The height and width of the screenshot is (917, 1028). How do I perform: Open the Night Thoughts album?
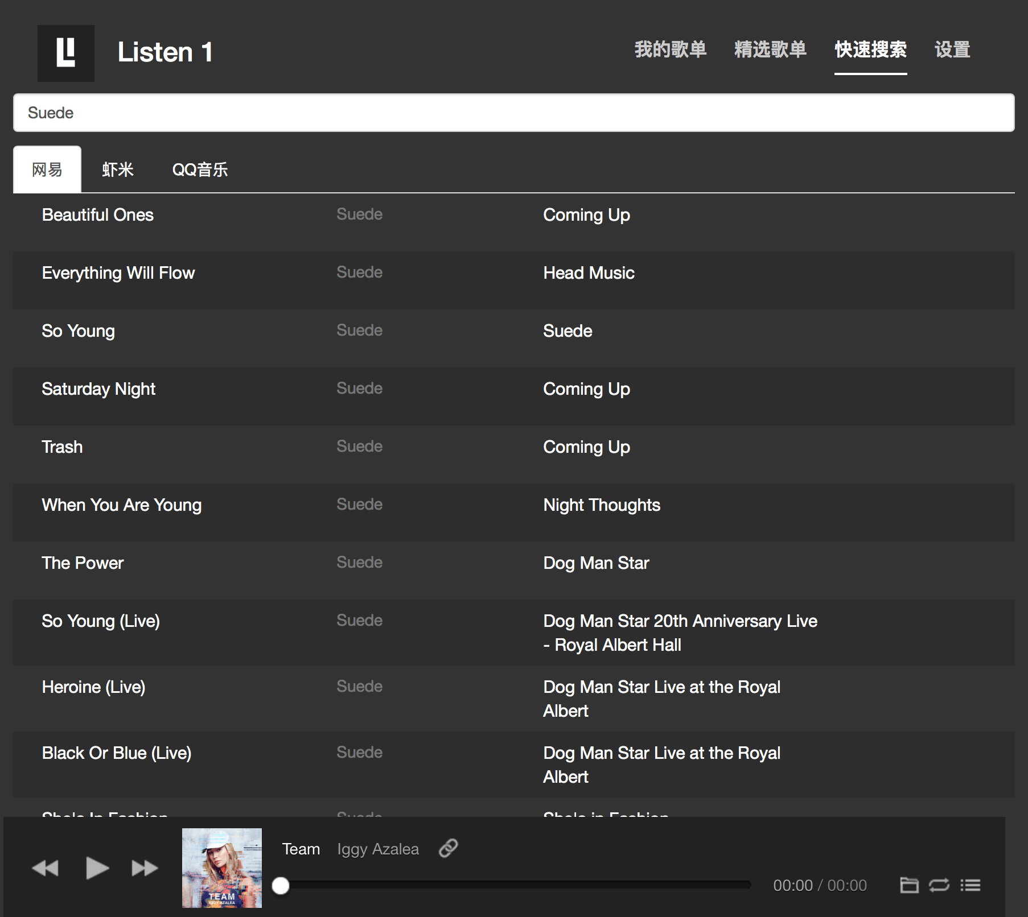click(602, 505)
